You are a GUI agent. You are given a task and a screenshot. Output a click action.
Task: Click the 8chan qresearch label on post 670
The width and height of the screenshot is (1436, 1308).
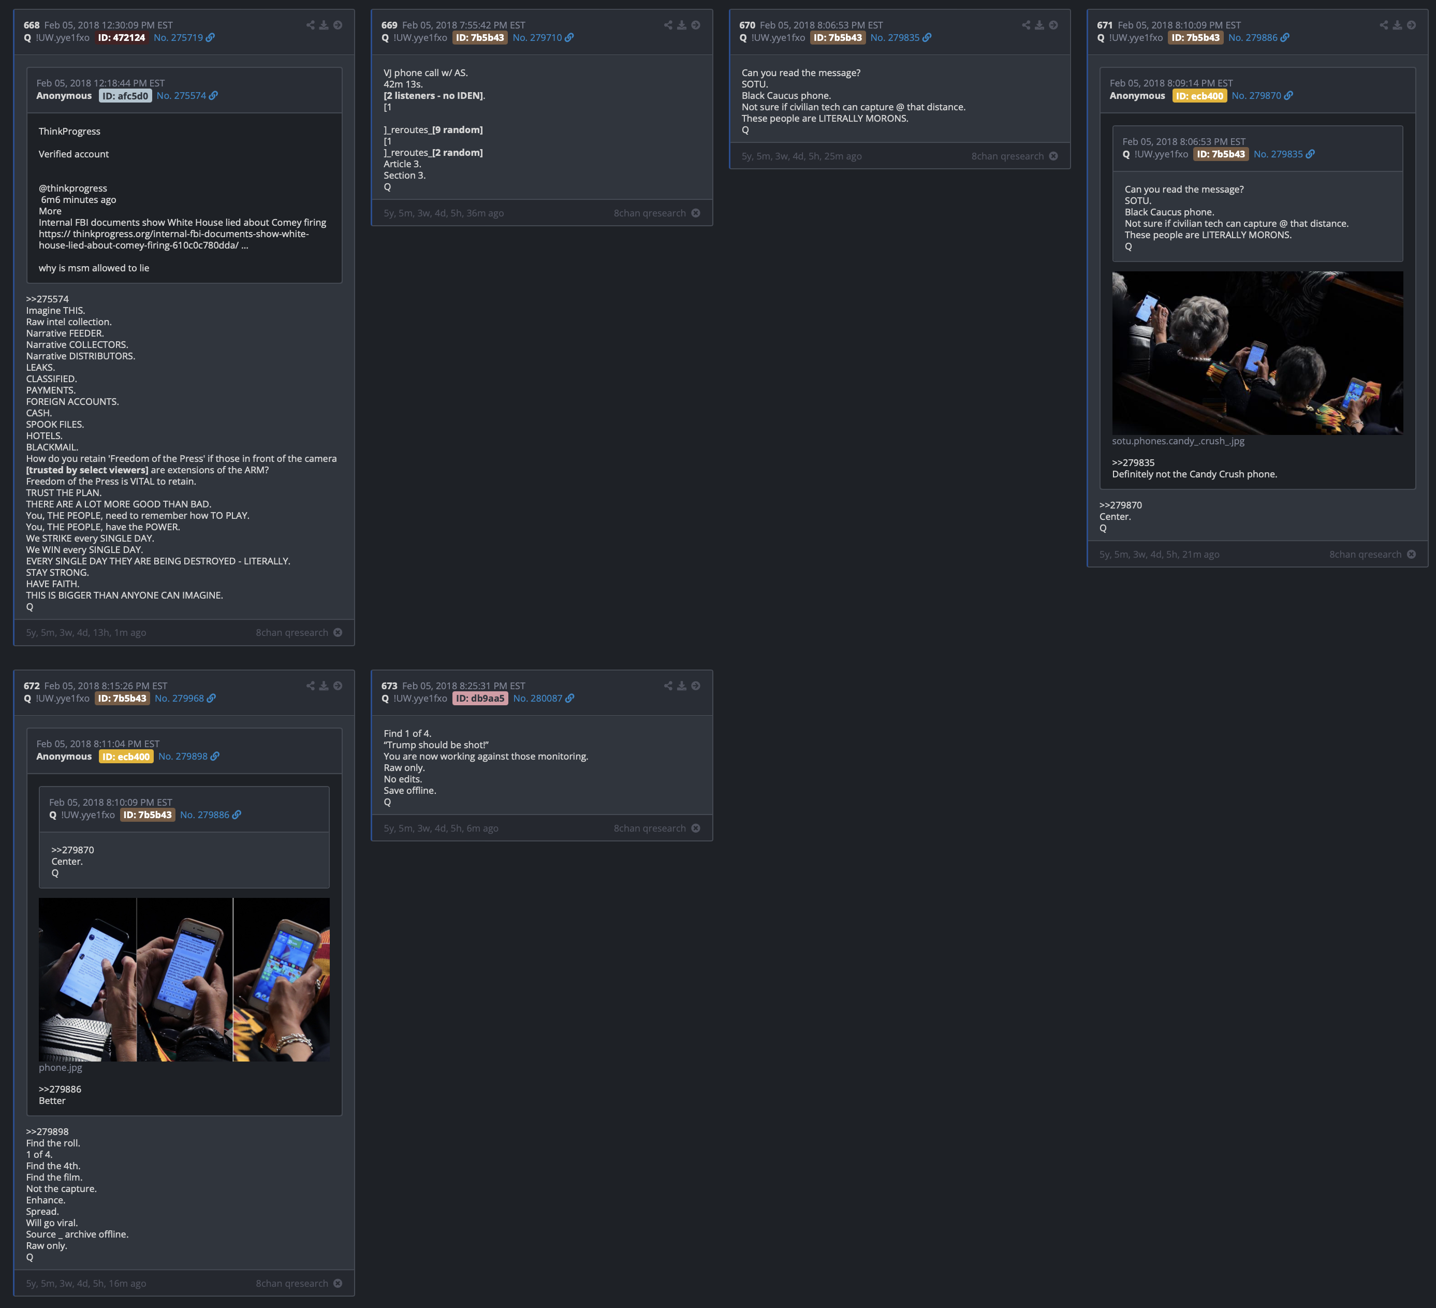pos(1007,156)
